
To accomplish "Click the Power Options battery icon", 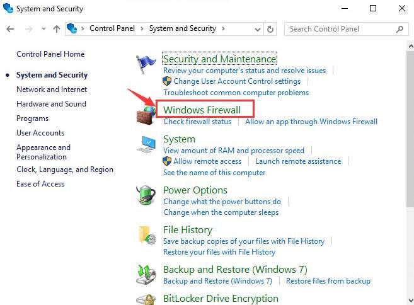I will [x=146, y=195].
